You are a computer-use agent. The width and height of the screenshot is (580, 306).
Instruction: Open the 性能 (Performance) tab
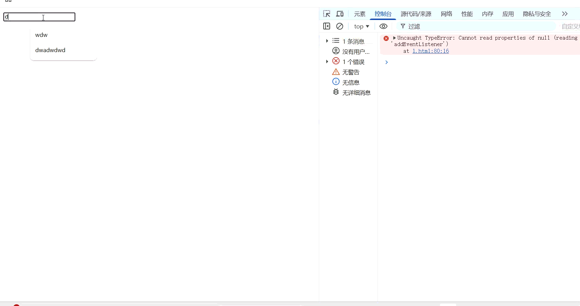pos(467,14)
